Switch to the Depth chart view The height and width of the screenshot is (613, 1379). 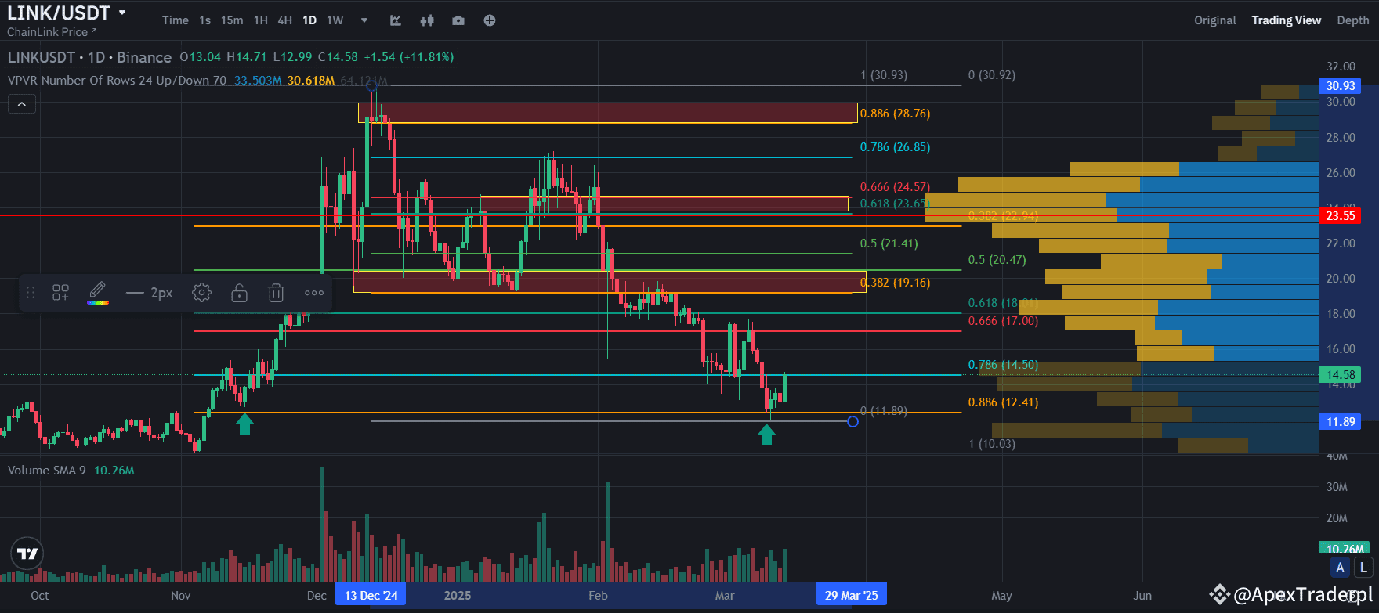[x=1353, y=20]
